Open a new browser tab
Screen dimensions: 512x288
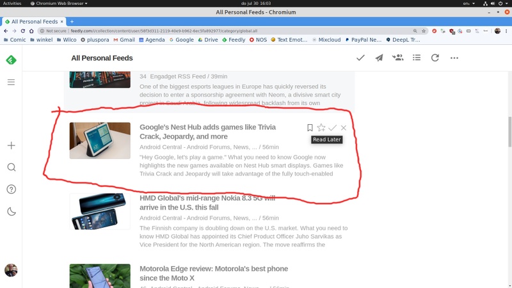(x=72, y=22)
